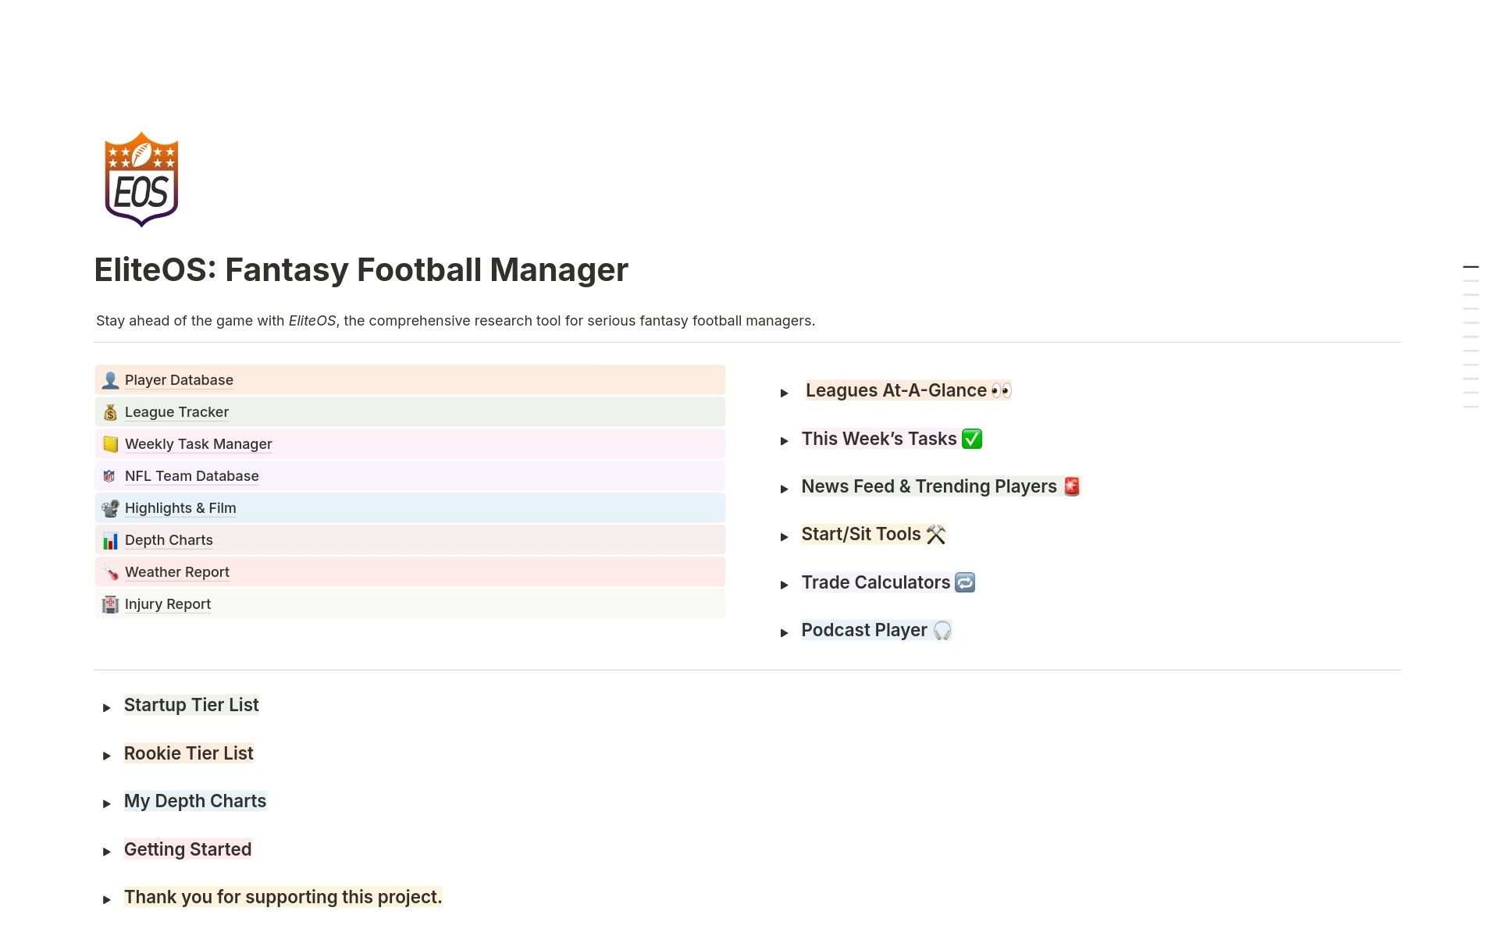Expand the Podcast Player toggle arrow
Image resolution: width=1499 pixels, height=936 pixels.
pos(784,632)
